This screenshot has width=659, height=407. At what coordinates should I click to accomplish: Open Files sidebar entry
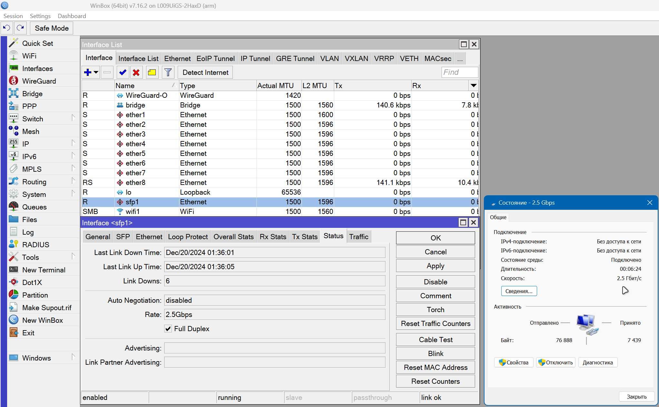(30, 219)
